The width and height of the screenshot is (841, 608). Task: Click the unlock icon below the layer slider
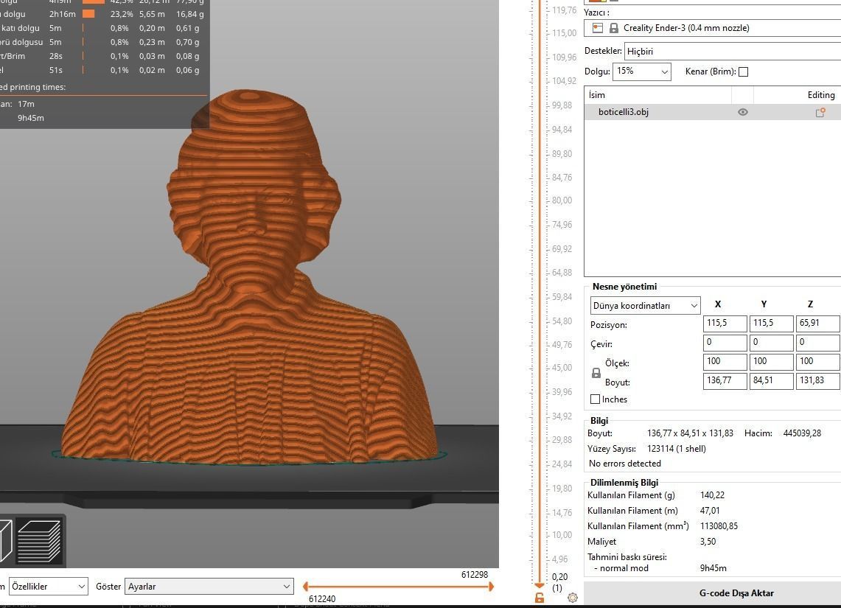pyautogui.click(x=540, y=597)
